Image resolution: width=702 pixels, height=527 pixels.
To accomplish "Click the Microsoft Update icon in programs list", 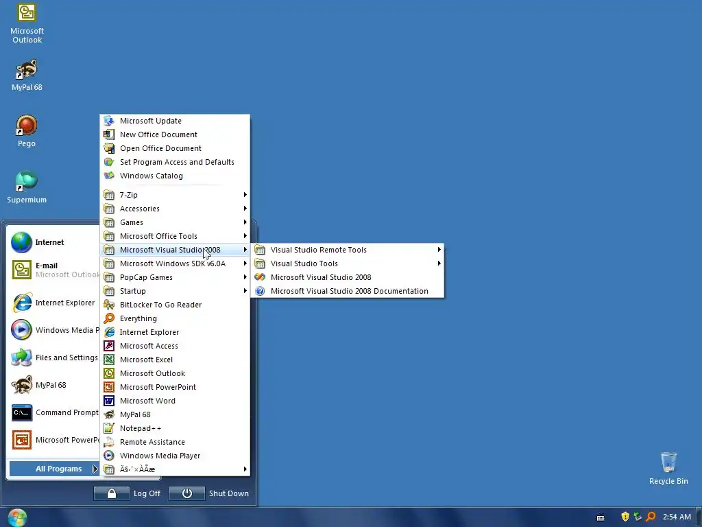I will pos(109,121).
